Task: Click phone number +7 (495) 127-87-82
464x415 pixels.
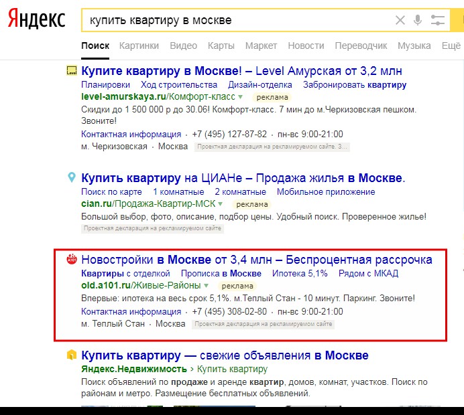Action: (x=229, y=135)
